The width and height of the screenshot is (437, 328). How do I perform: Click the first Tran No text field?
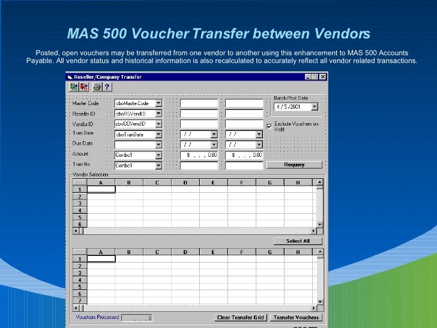(x=199, y=166)
